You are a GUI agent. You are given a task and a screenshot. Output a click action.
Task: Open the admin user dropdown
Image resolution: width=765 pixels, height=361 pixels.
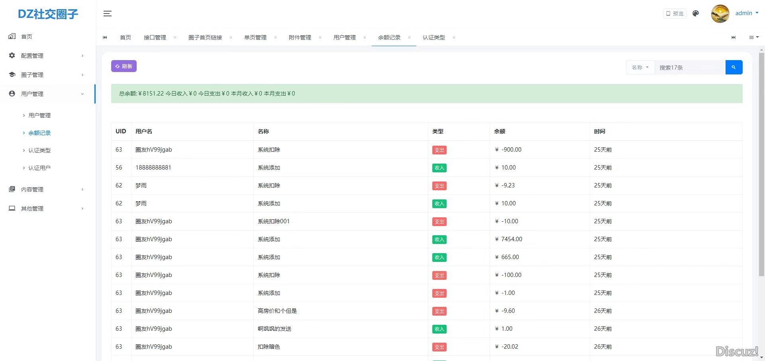746,13
